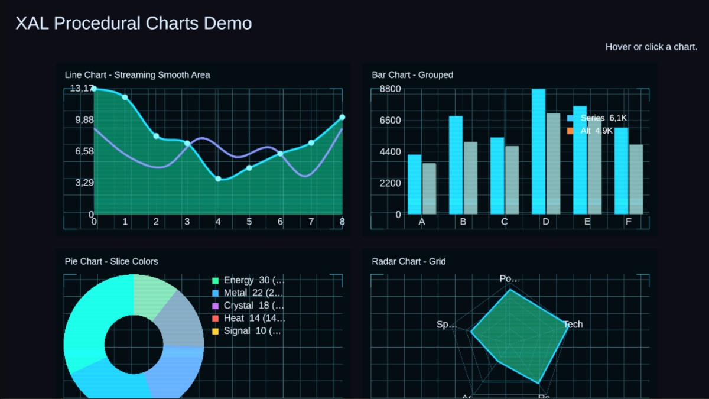Click the 'Alt 4,9K' bar legend label
The height and width of the screenshot is (399, 709).
(596, 131)
